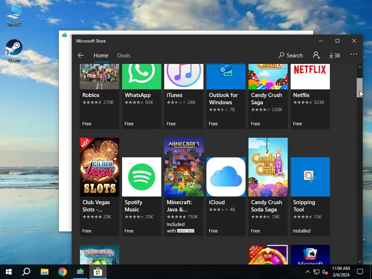Switch to the setup window taskbar icon
372x279 pixels.
coord(80,272)
